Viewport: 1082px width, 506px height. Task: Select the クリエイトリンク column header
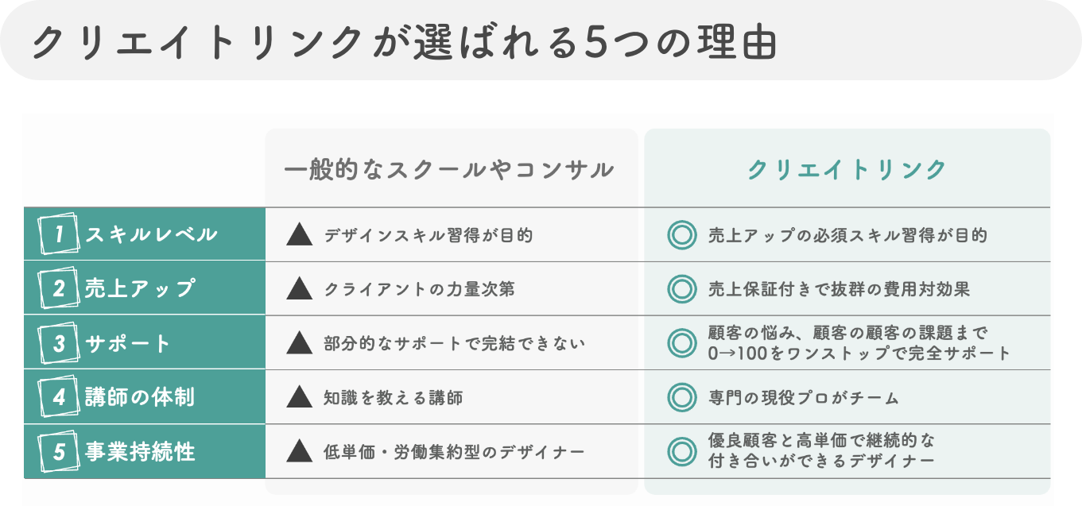[847, 169]
